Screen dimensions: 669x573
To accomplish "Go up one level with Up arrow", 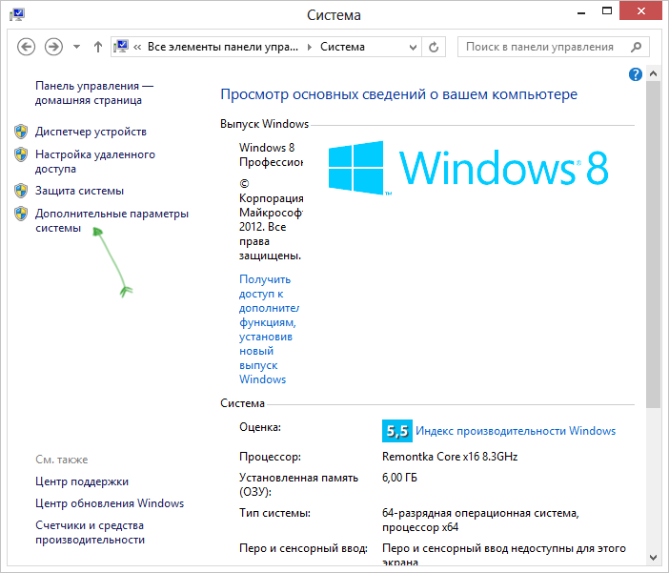I will tap(98, 47).
